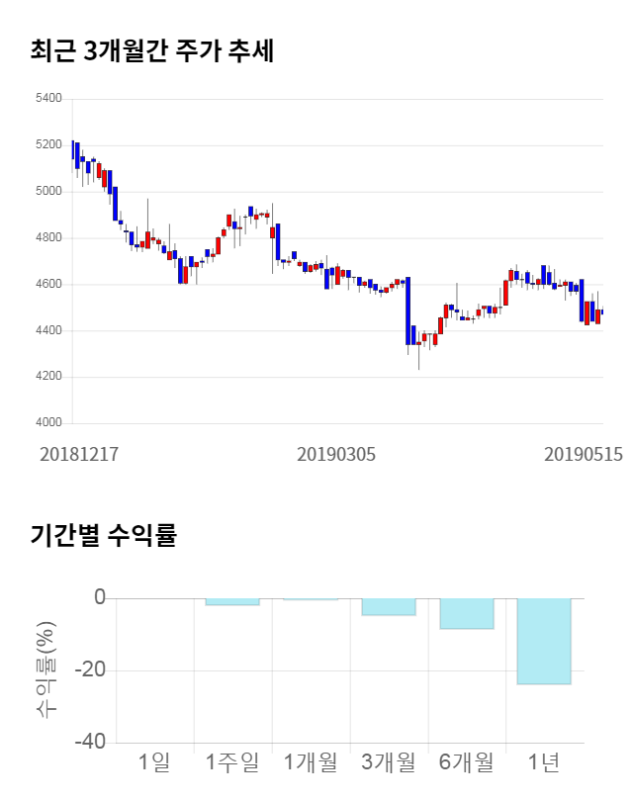
Task: Click the 4600 price axis label
Action: tap(48, 284)
